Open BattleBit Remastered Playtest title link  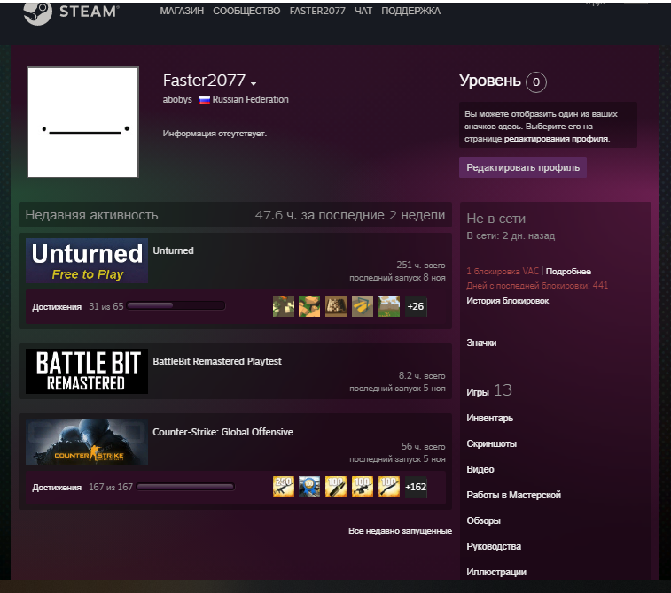point(217,361)
